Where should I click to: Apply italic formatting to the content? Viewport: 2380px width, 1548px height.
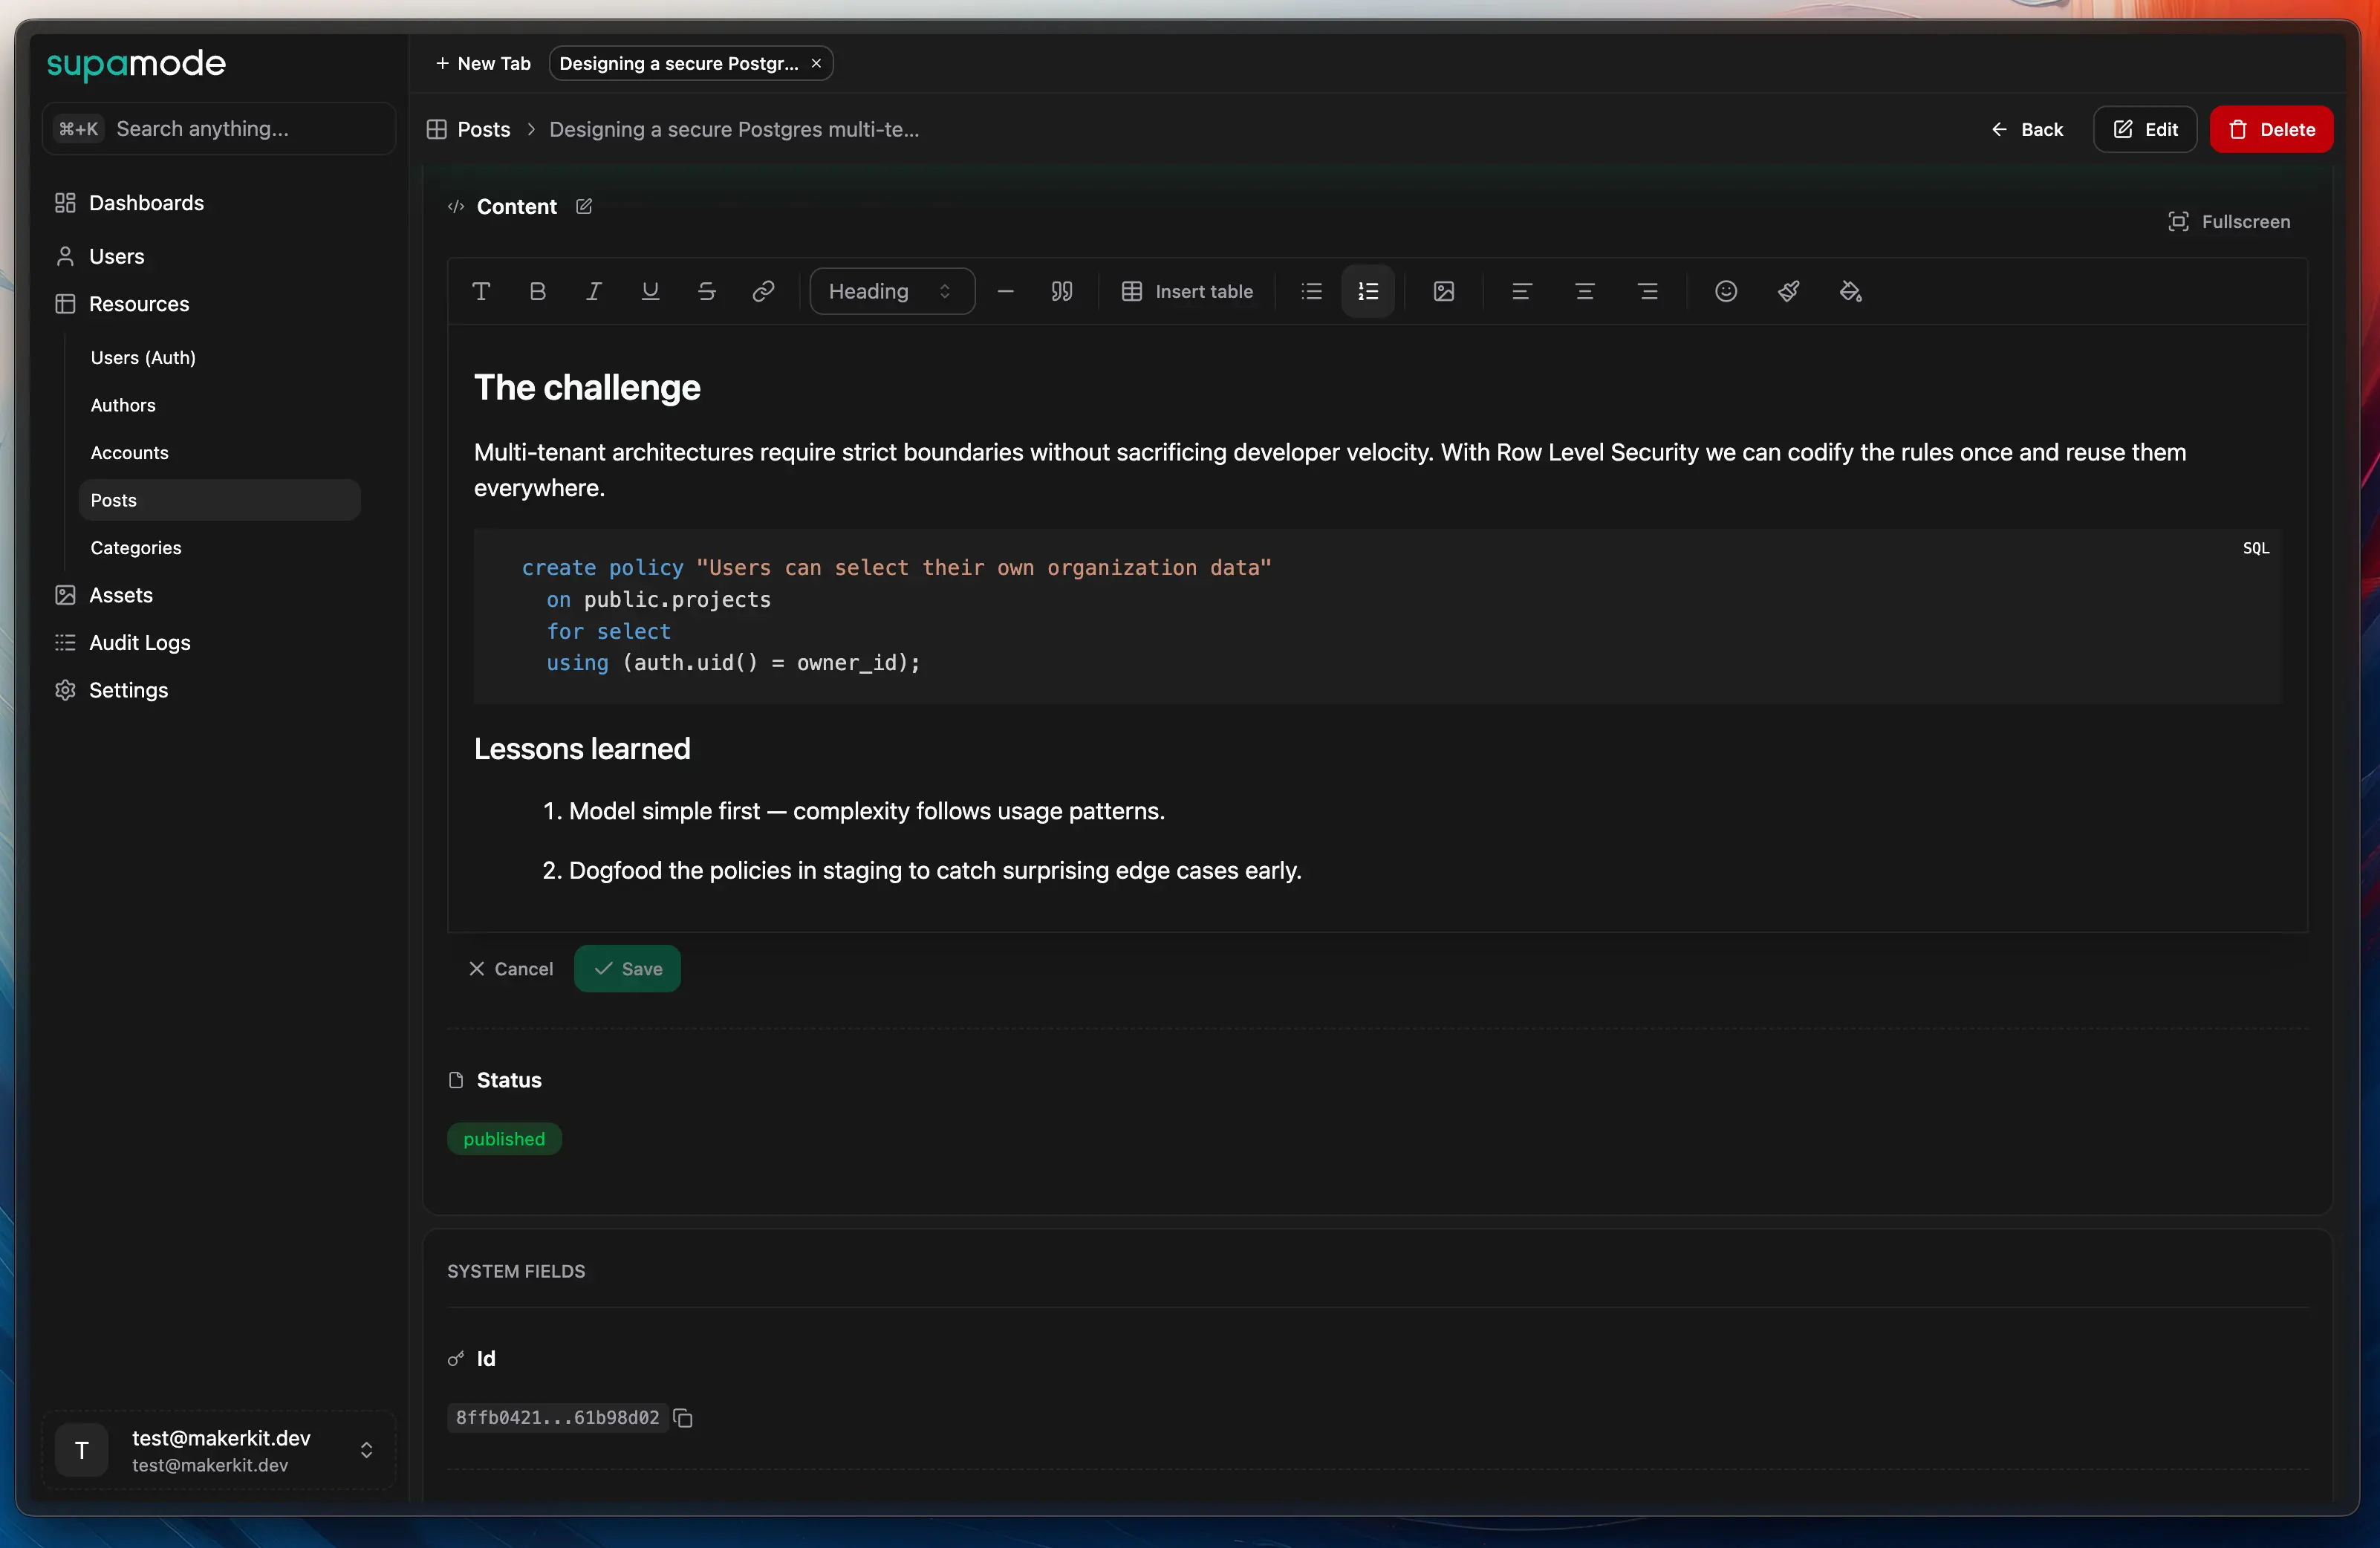point(593,291)
